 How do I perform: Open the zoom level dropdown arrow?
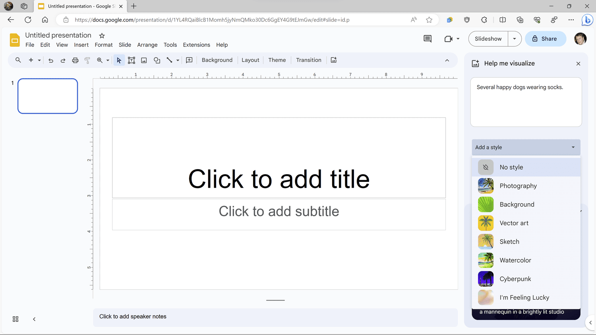click(108, 60)
